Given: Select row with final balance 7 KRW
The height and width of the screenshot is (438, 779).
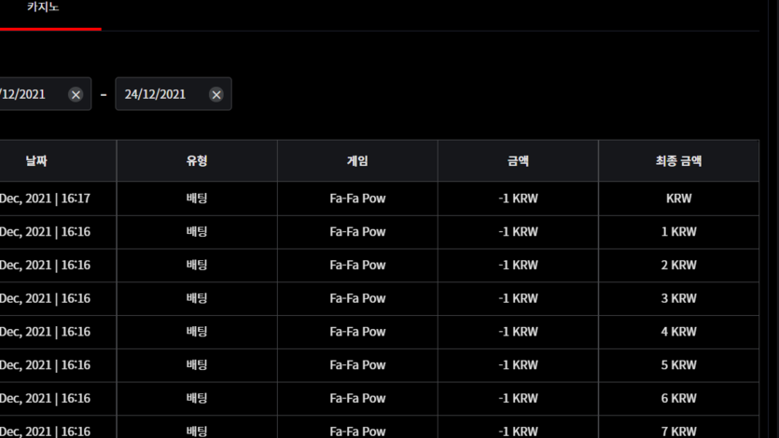Looking at the screenshot, I should [380, 427].
